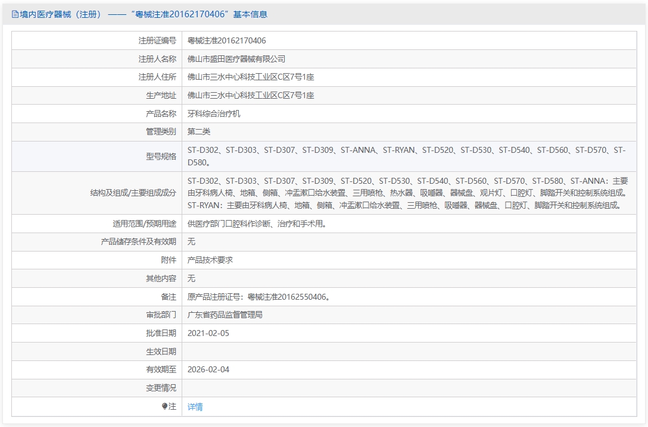This screenshot has width=648, height=427.
Task: Select registrant name 佛山市盛田医疗器械有限公司
Action: 236,59
